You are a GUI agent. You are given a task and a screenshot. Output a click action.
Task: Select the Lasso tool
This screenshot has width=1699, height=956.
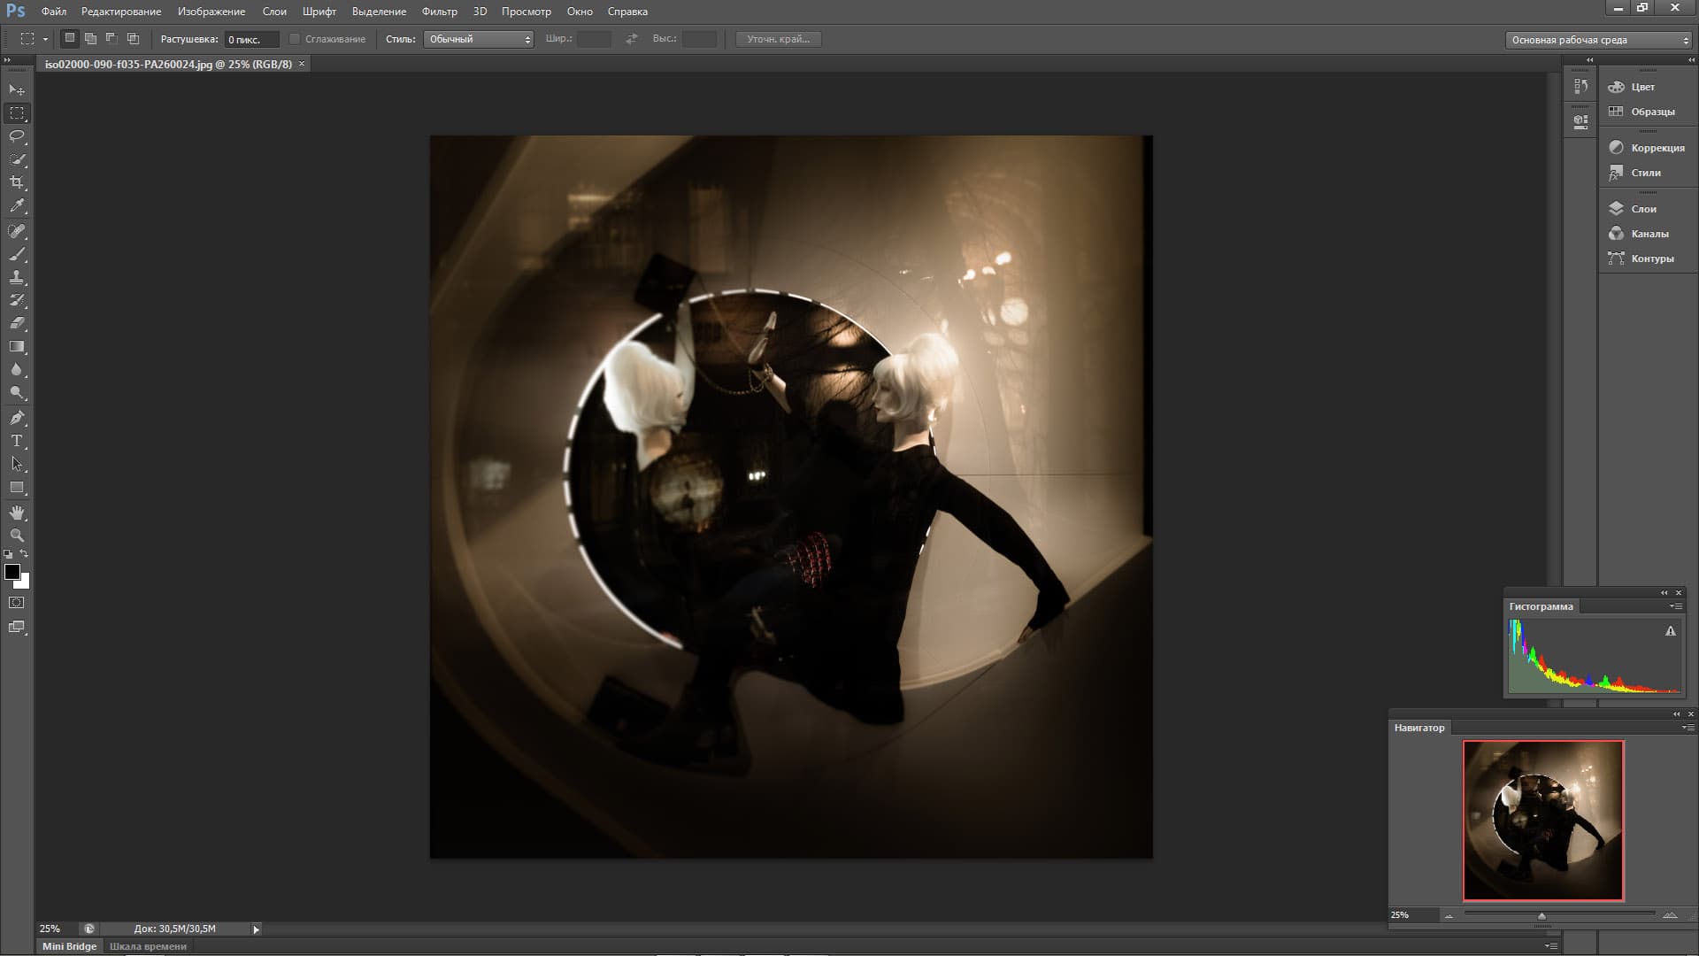pos(17,136)
